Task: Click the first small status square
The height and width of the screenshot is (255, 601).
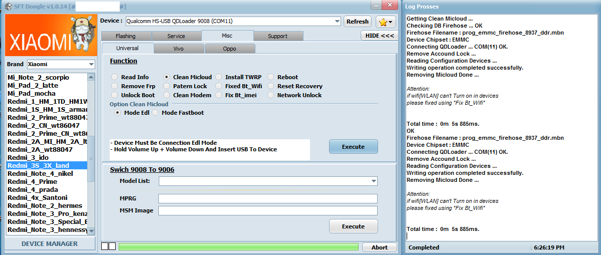Action: pyautogui.click(x=105, y=246)
